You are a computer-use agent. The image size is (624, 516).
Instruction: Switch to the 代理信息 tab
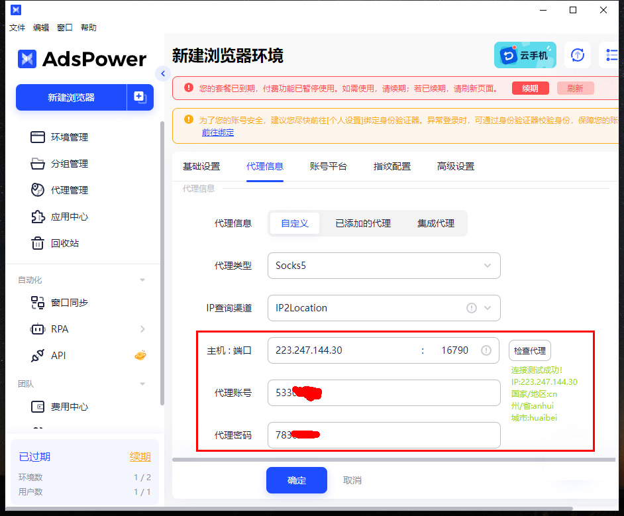coord(265,166)
